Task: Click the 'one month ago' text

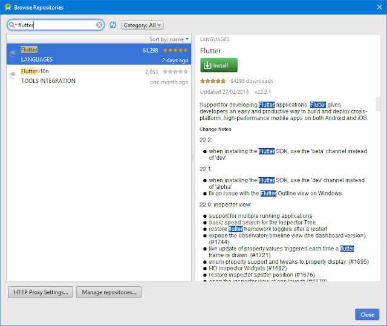Action: (x=169, y=82)
